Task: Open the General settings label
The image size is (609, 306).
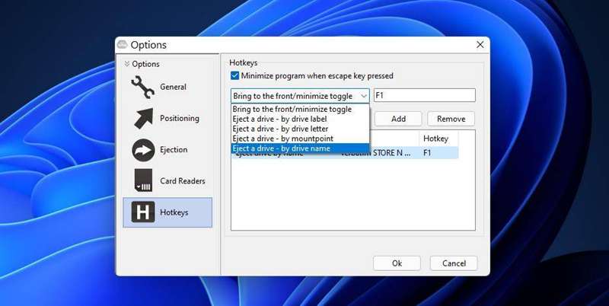Action: 174,87
